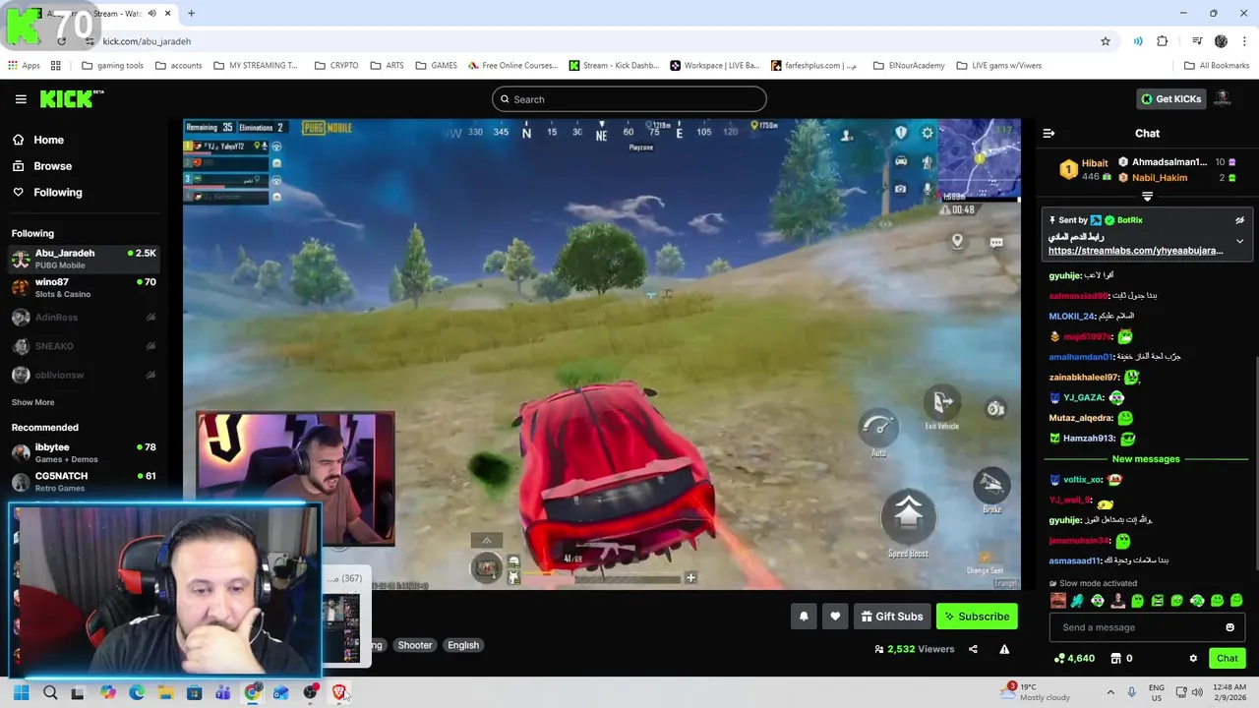Click the Send a message input
1259x708 pixels.
[x=1136, y=627]
